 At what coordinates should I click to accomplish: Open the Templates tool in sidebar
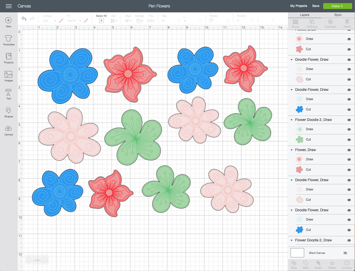click(8, 40)
